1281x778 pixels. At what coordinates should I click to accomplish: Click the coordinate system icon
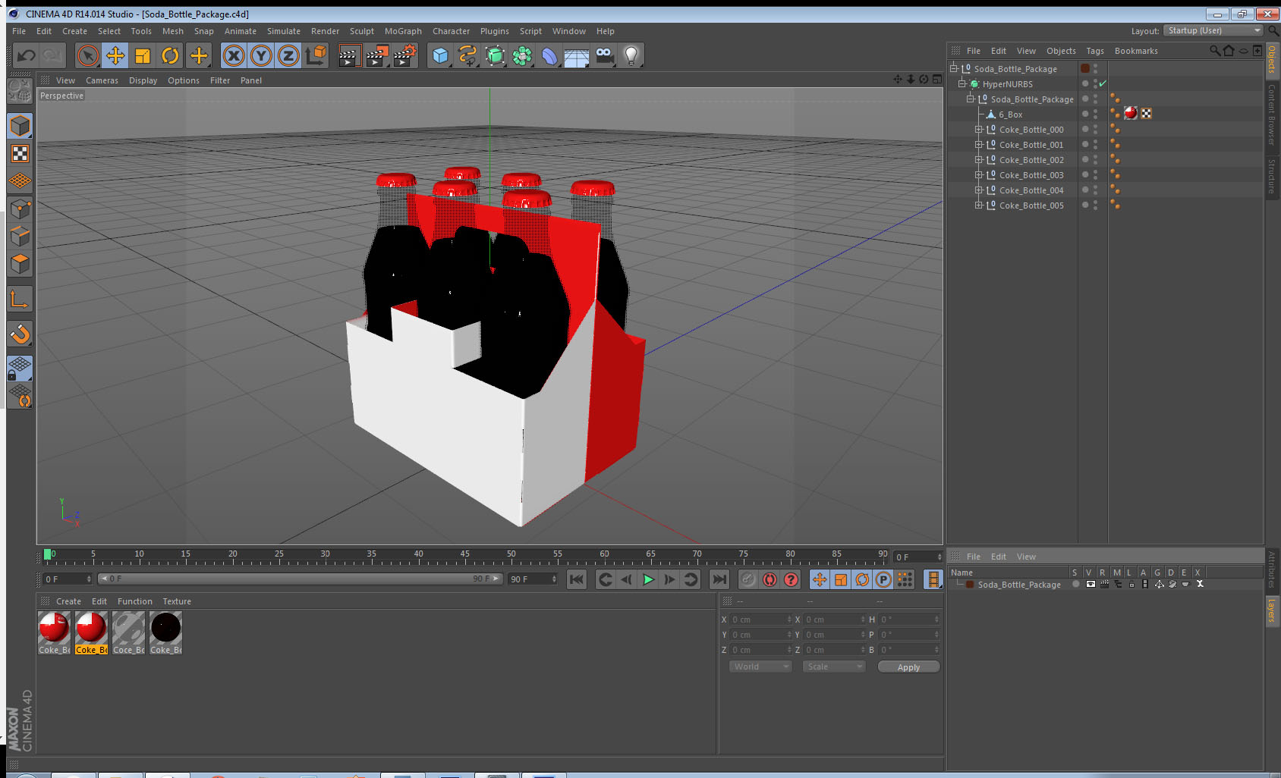point(316,55)
